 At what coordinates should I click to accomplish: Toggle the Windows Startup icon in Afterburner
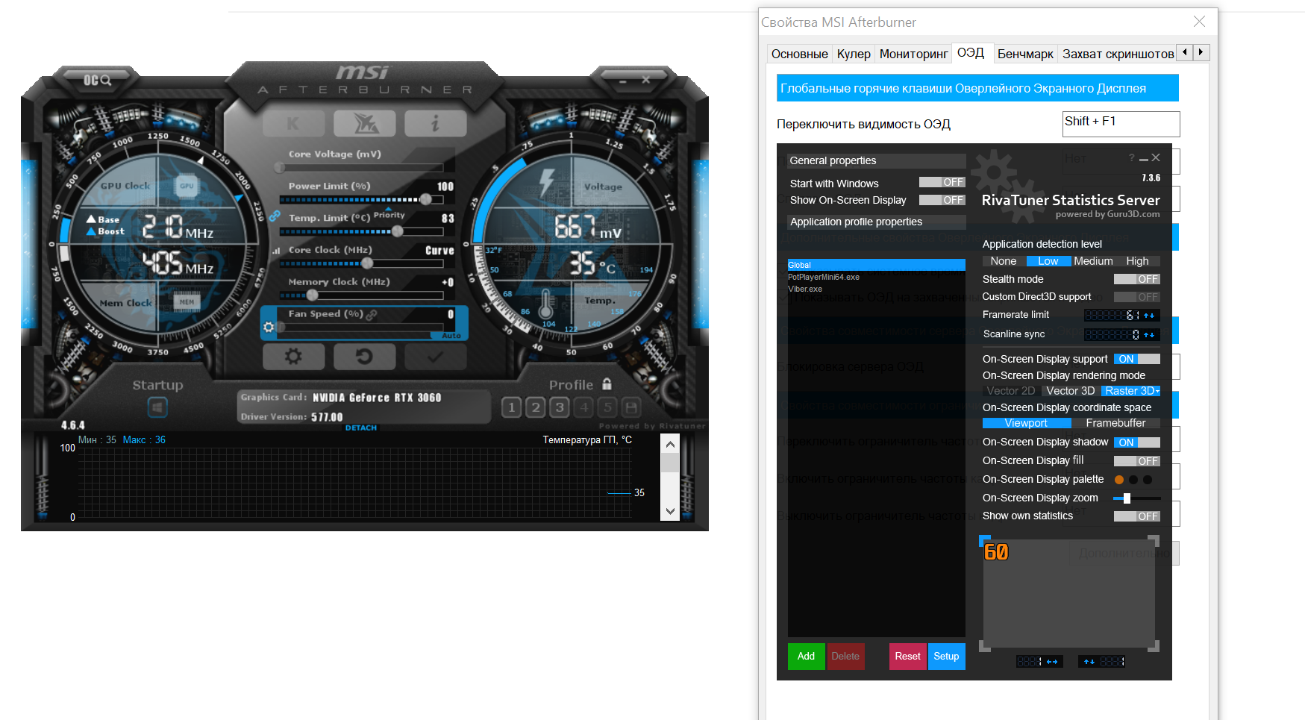[157, 407]
